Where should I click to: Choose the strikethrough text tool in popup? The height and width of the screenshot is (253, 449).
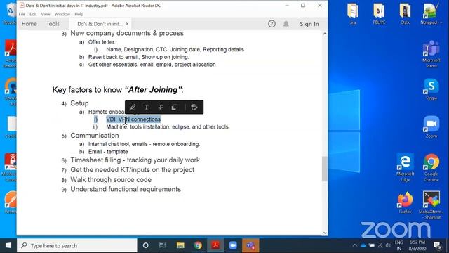tap(161, 108)
